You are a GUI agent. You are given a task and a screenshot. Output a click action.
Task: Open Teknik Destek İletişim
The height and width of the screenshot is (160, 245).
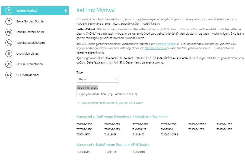30,43
